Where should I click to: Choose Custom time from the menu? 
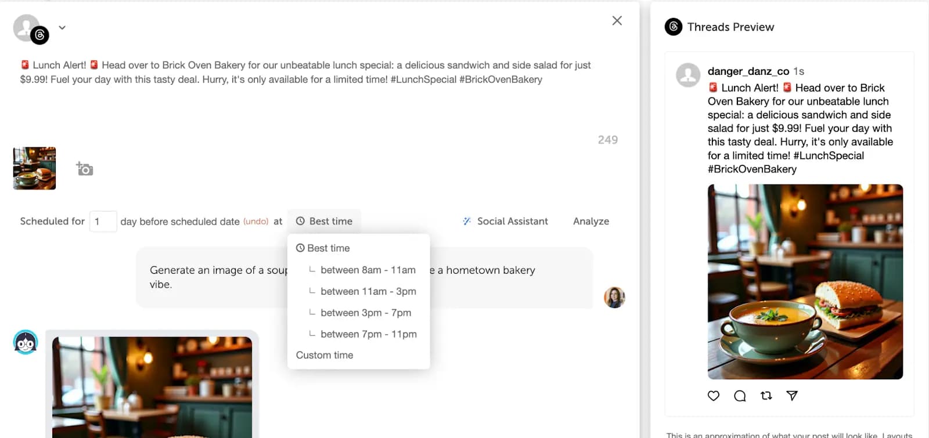[x=325, y=355]
